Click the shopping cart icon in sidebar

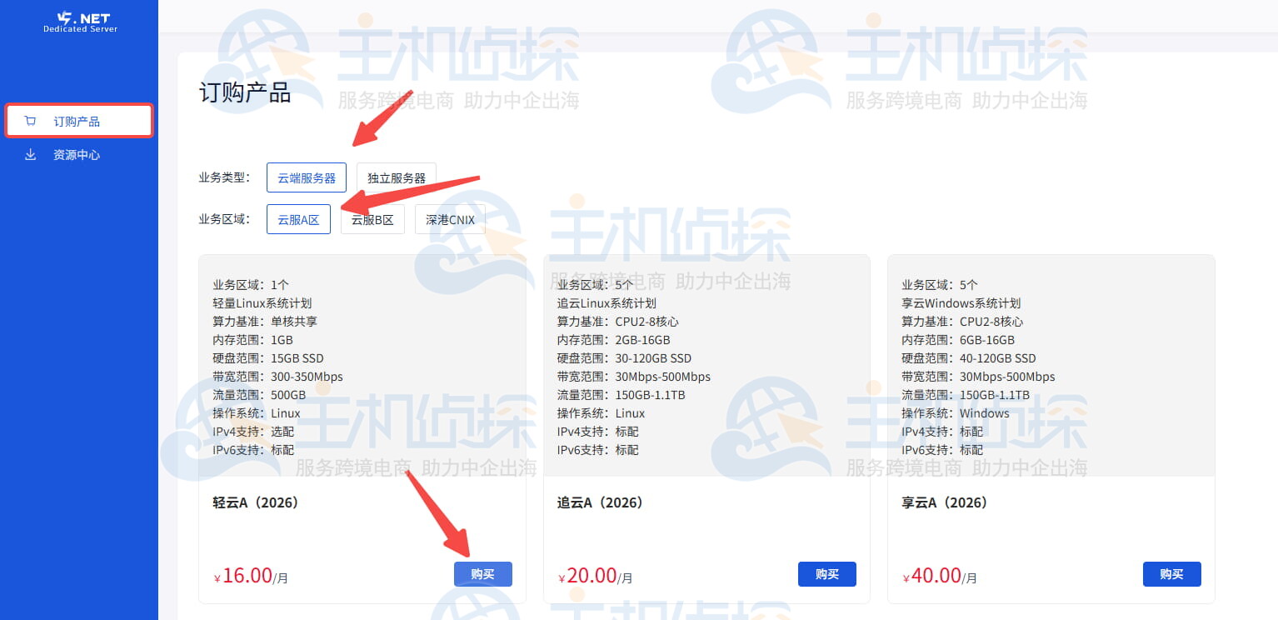tap(31, 121)
